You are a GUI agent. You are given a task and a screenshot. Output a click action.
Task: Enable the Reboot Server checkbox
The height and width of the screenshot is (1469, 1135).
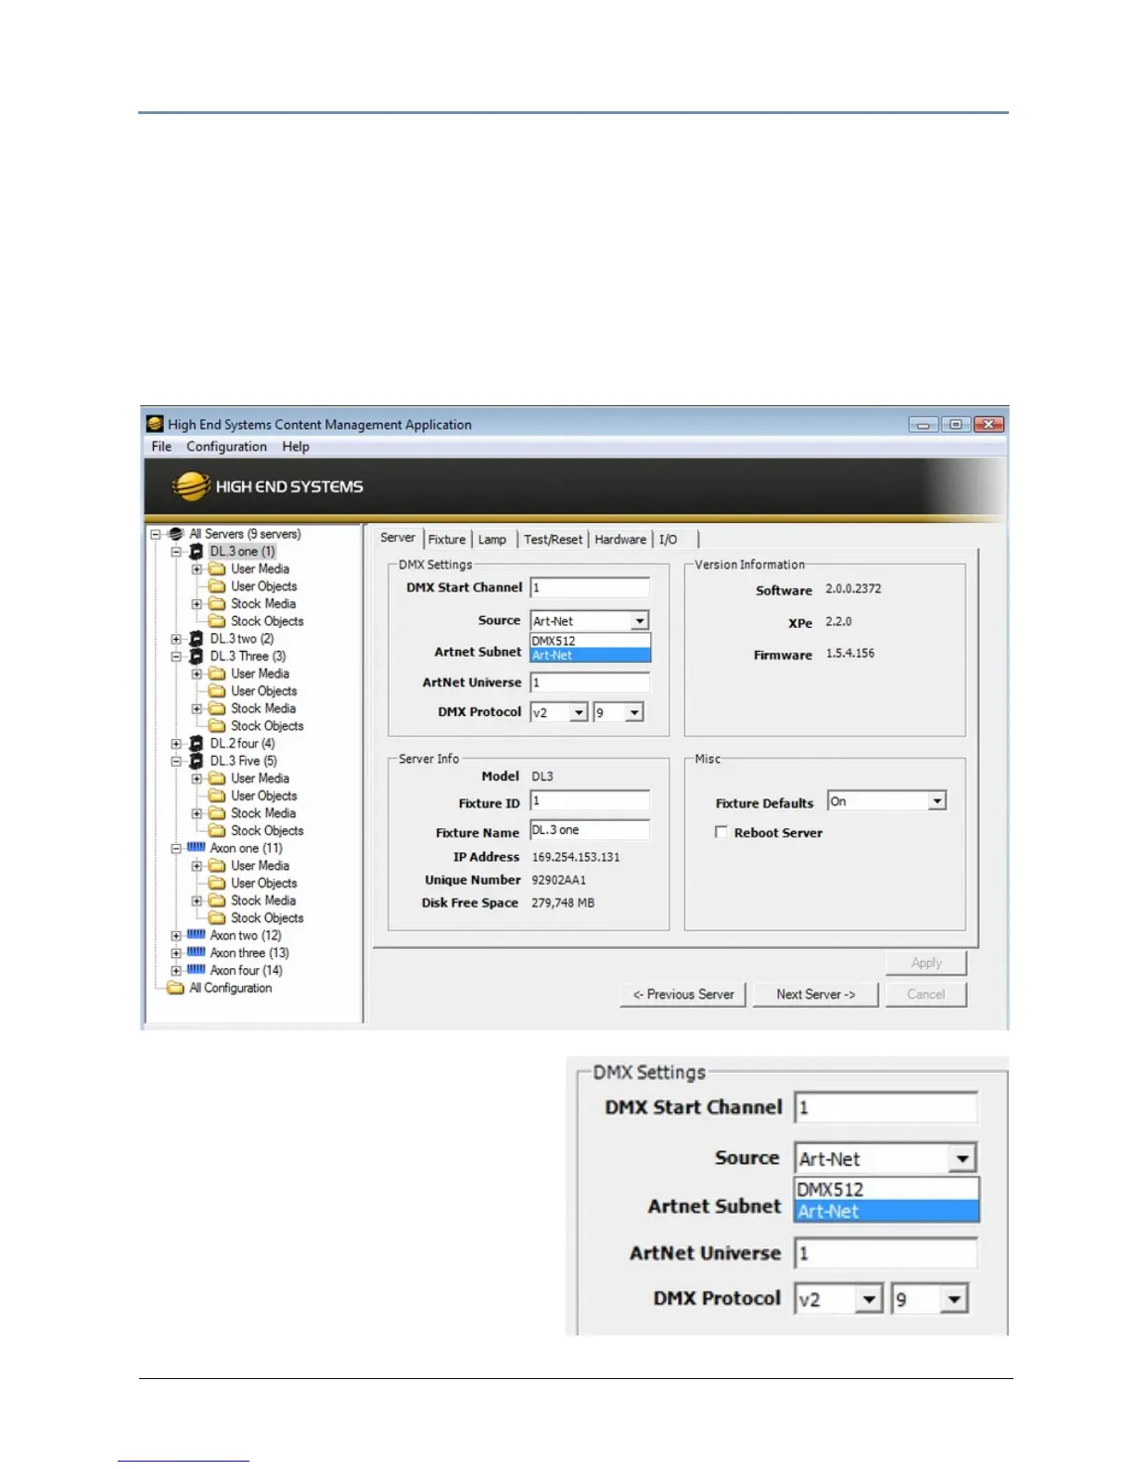coord(721,833)
